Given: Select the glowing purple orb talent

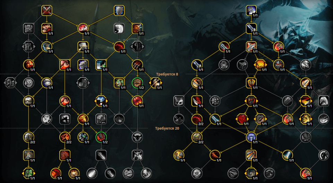Looking at the screenshot, I should [x=251, y=137].
